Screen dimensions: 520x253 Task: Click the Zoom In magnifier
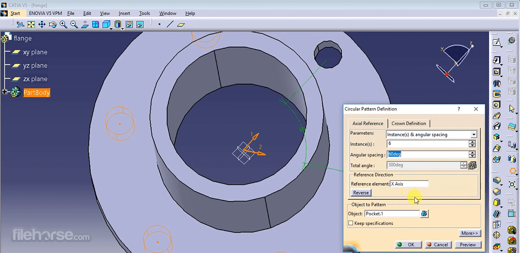(x=63, y=24)
